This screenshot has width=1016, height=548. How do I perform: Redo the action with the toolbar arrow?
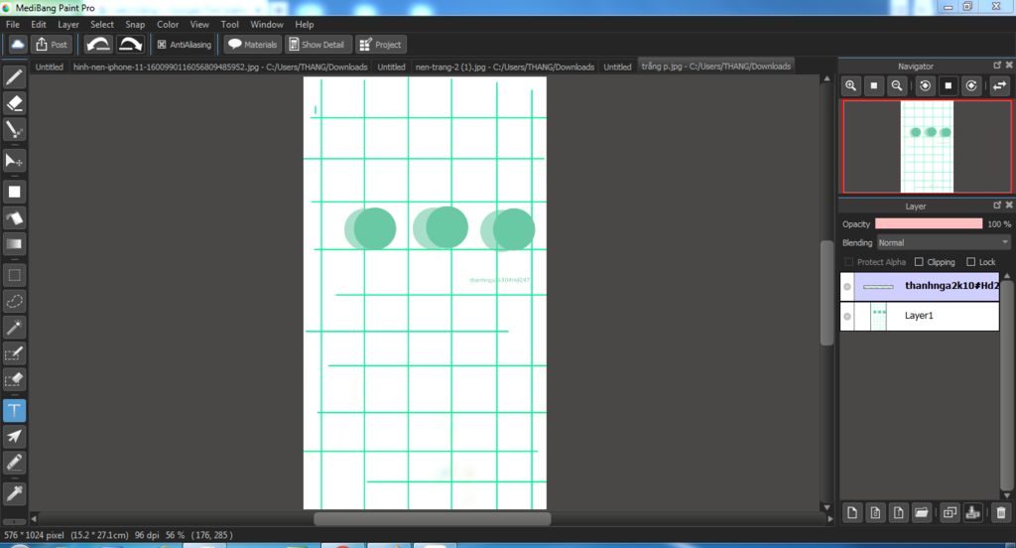point(130,44)
